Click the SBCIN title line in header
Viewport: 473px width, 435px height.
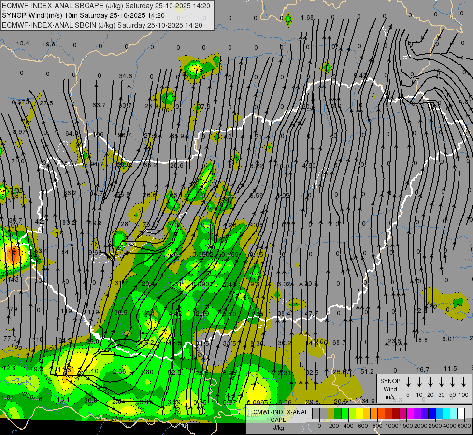[102, 25]
